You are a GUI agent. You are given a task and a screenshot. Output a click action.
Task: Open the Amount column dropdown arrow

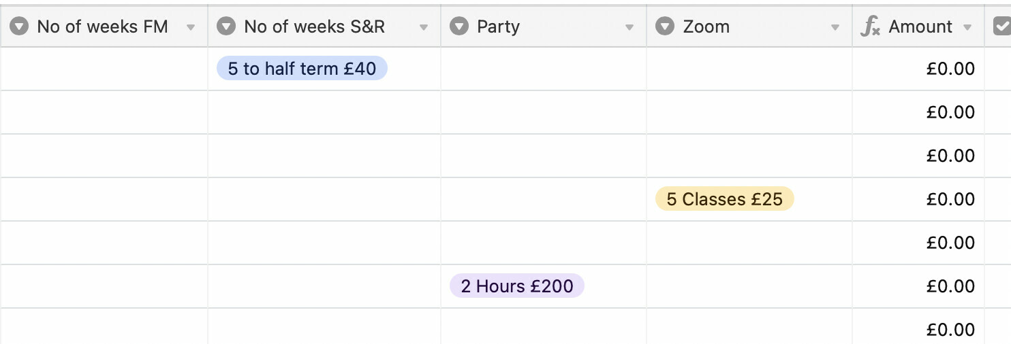(967, 28)
